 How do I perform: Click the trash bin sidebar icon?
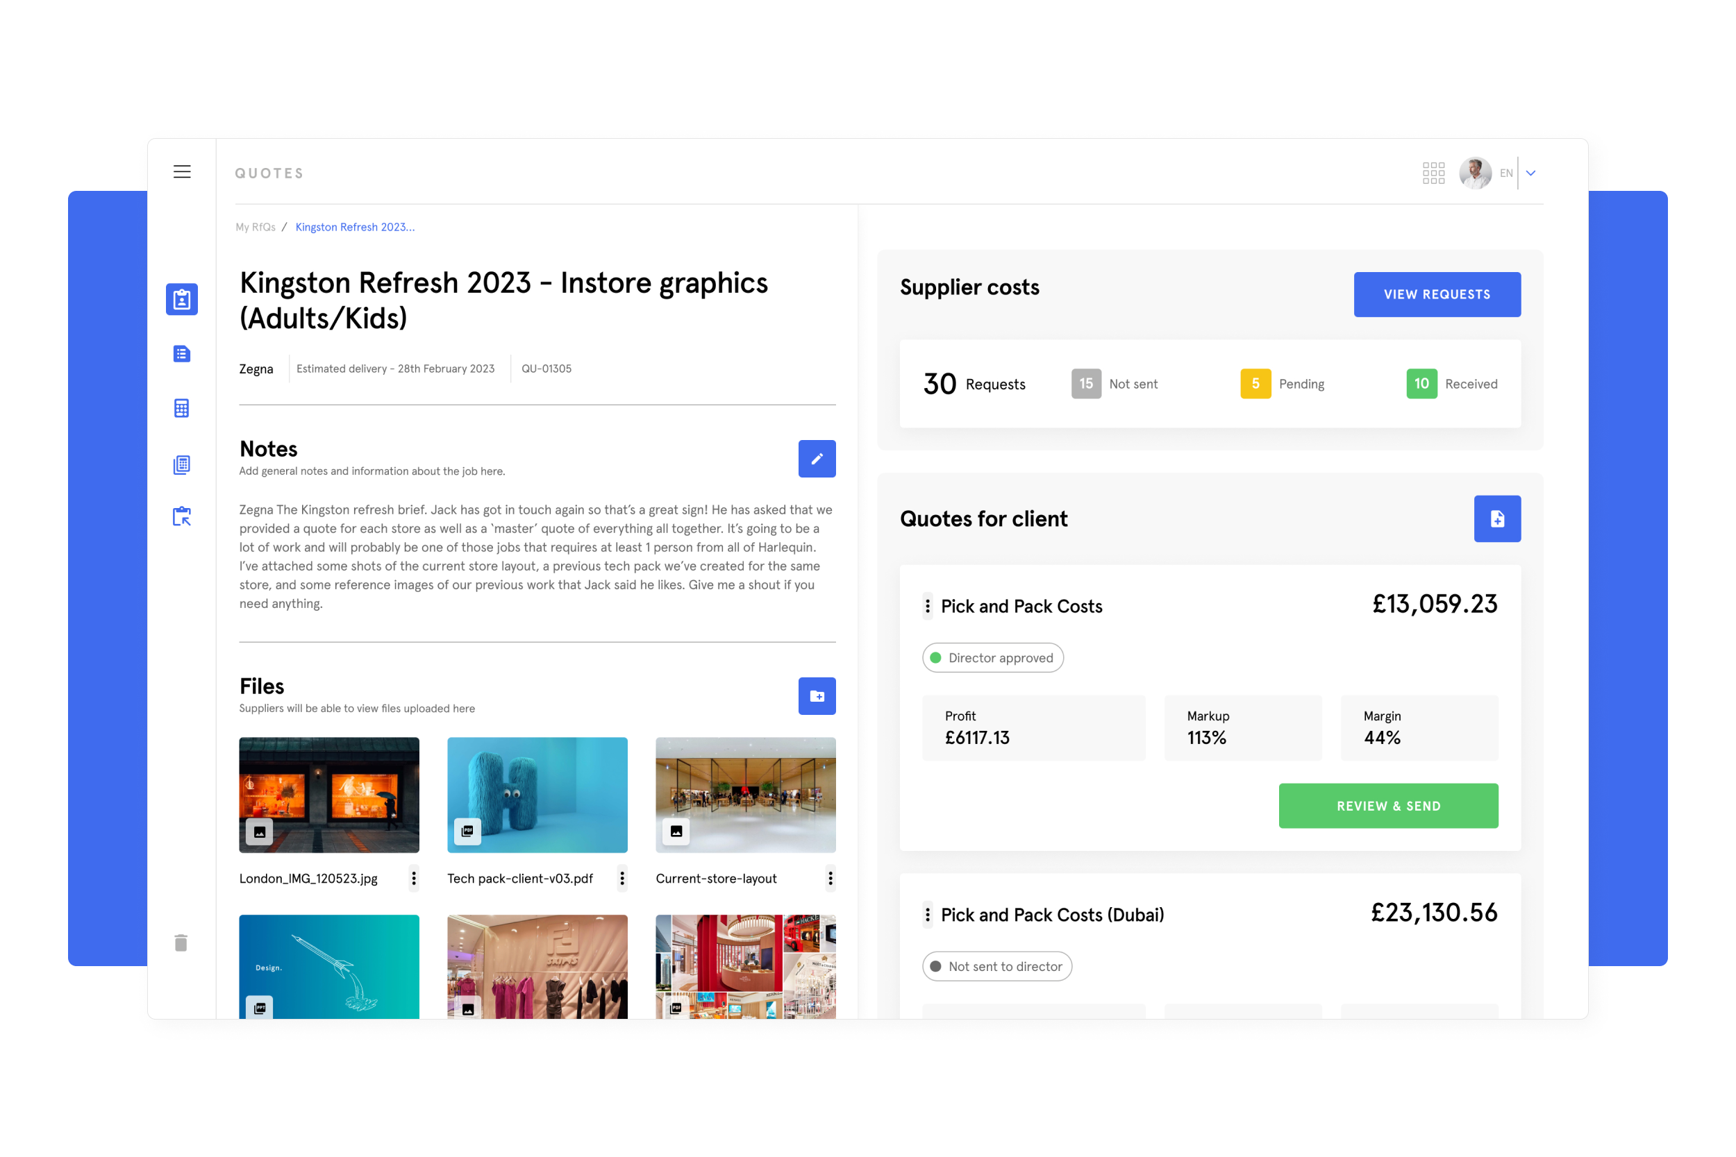coord(181,943)
